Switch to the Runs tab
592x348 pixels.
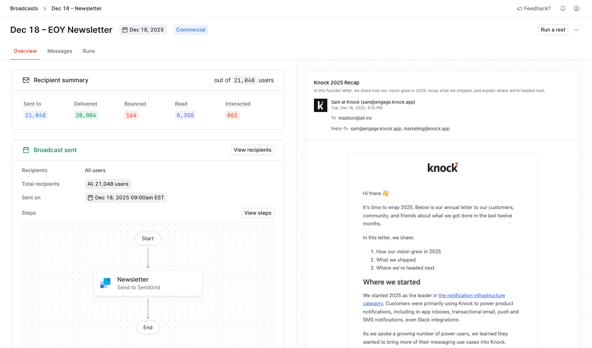click(88, 51)
